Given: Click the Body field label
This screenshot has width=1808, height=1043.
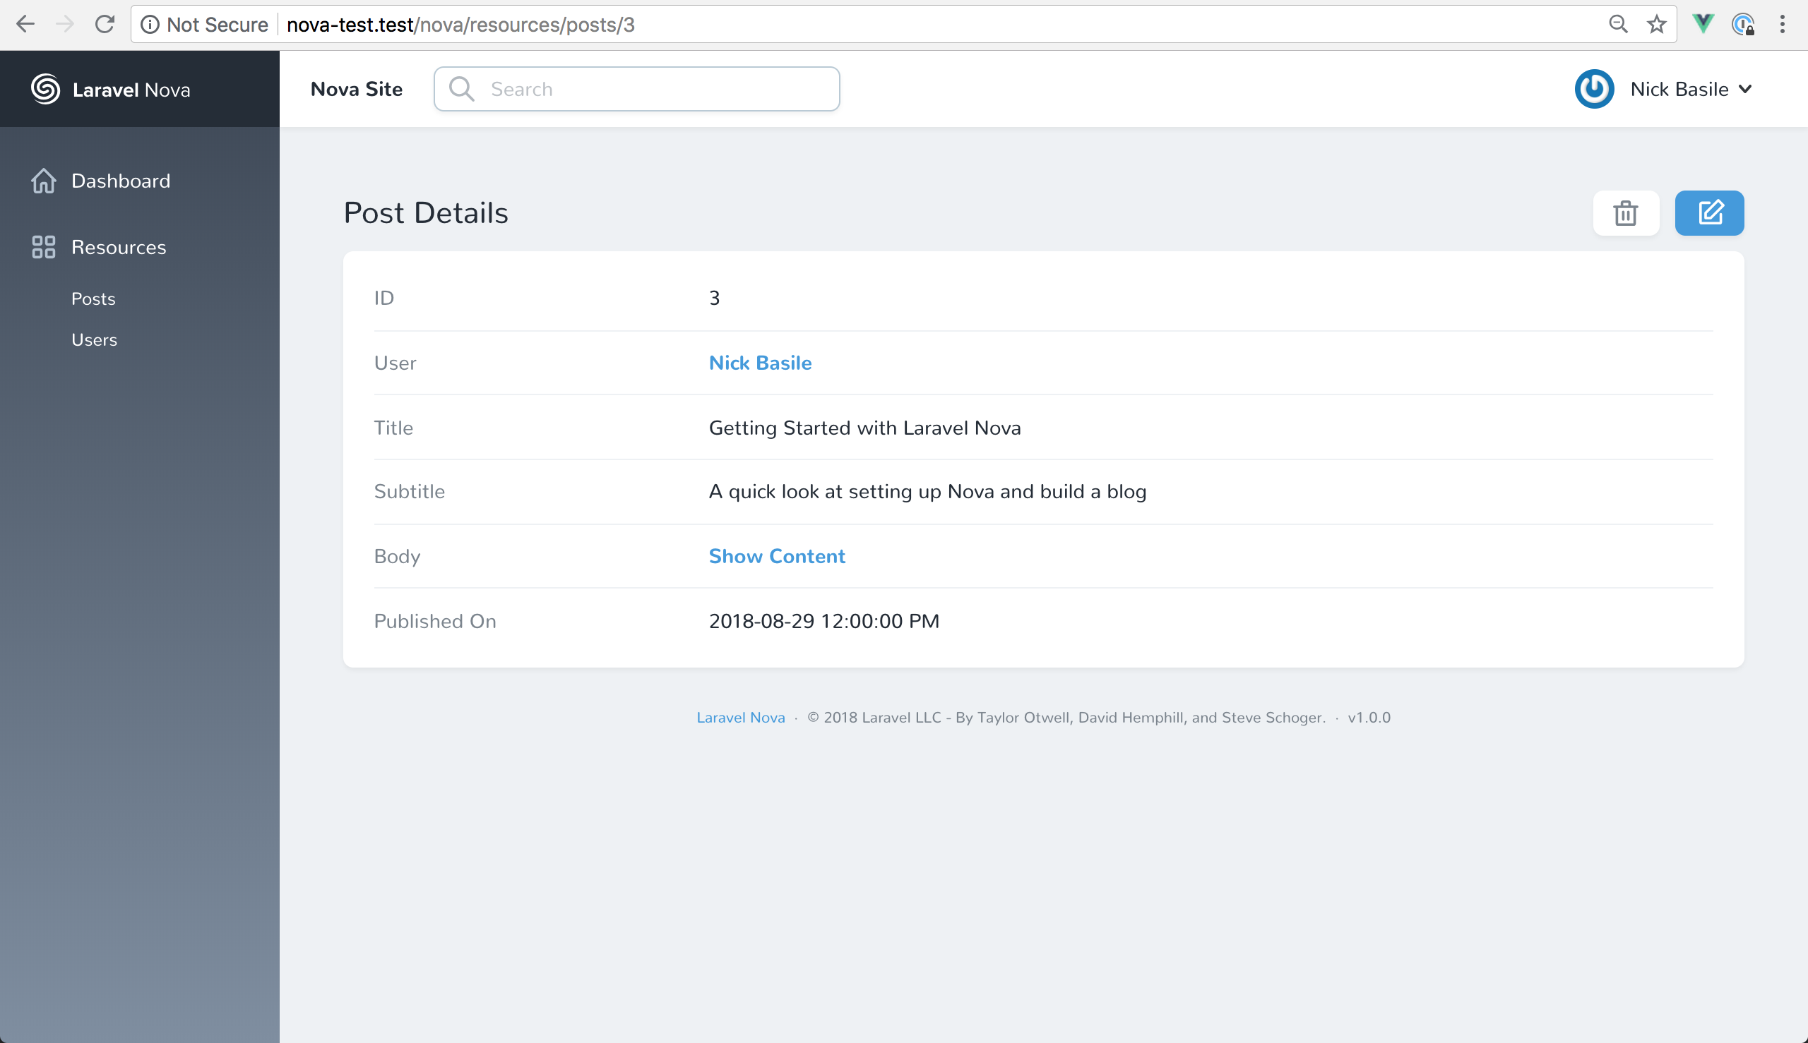Looking at the screenshot, I should pyautogui.click(x=397, y=557).
